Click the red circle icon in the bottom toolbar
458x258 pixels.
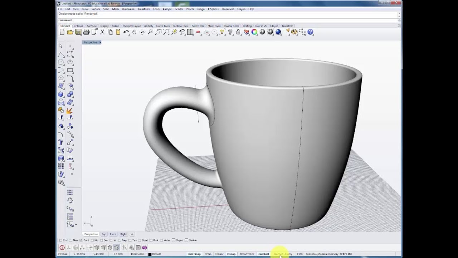tap(62, 248)
